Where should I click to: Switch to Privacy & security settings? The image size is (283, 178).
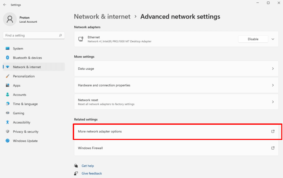(25, 132)
